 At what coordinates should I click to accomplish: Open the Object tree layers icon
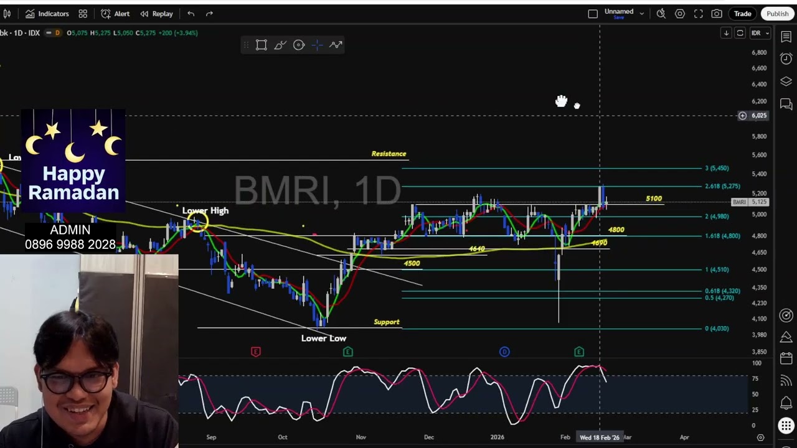tap(786, 82)
